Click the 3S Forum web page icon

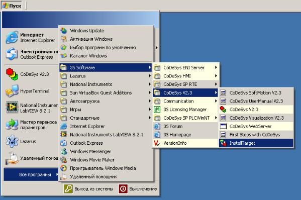point(157,126)
